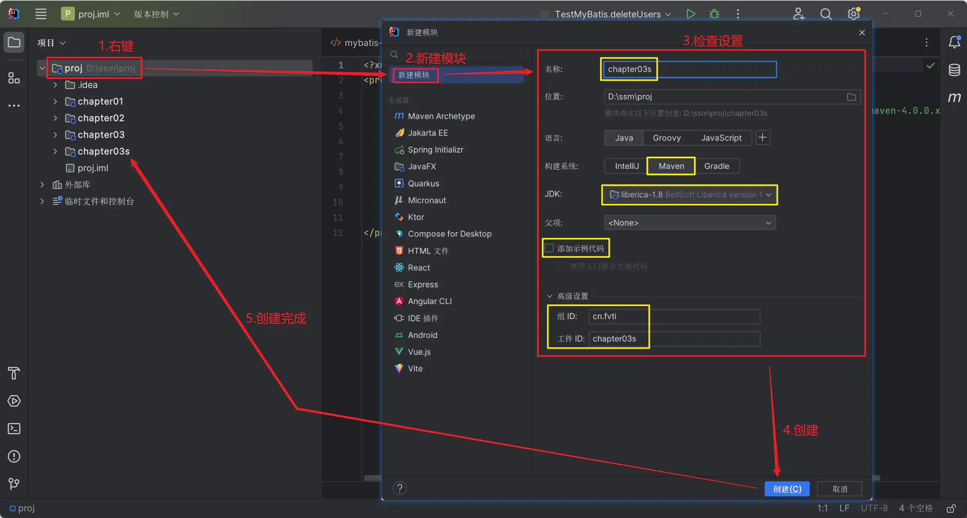Open the Notifications bell icon
This screenshot has height=518, width=967.
coord(954,42)
